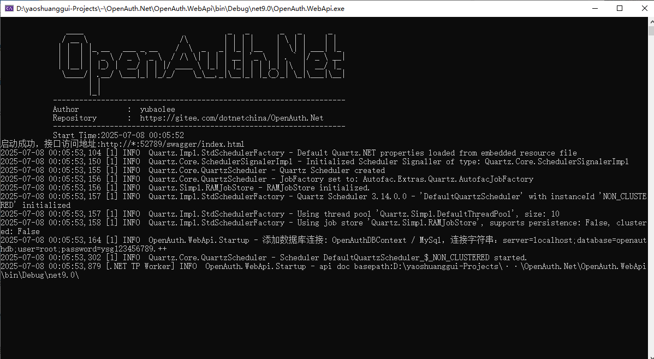Screen dimensions: 654x359
Task: Click the 'Default Quartz.NET properties loaded' line
Action: click(289, 153)
